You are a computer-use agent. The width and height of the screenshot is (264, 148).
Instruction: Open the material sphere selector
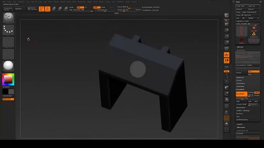8,66
